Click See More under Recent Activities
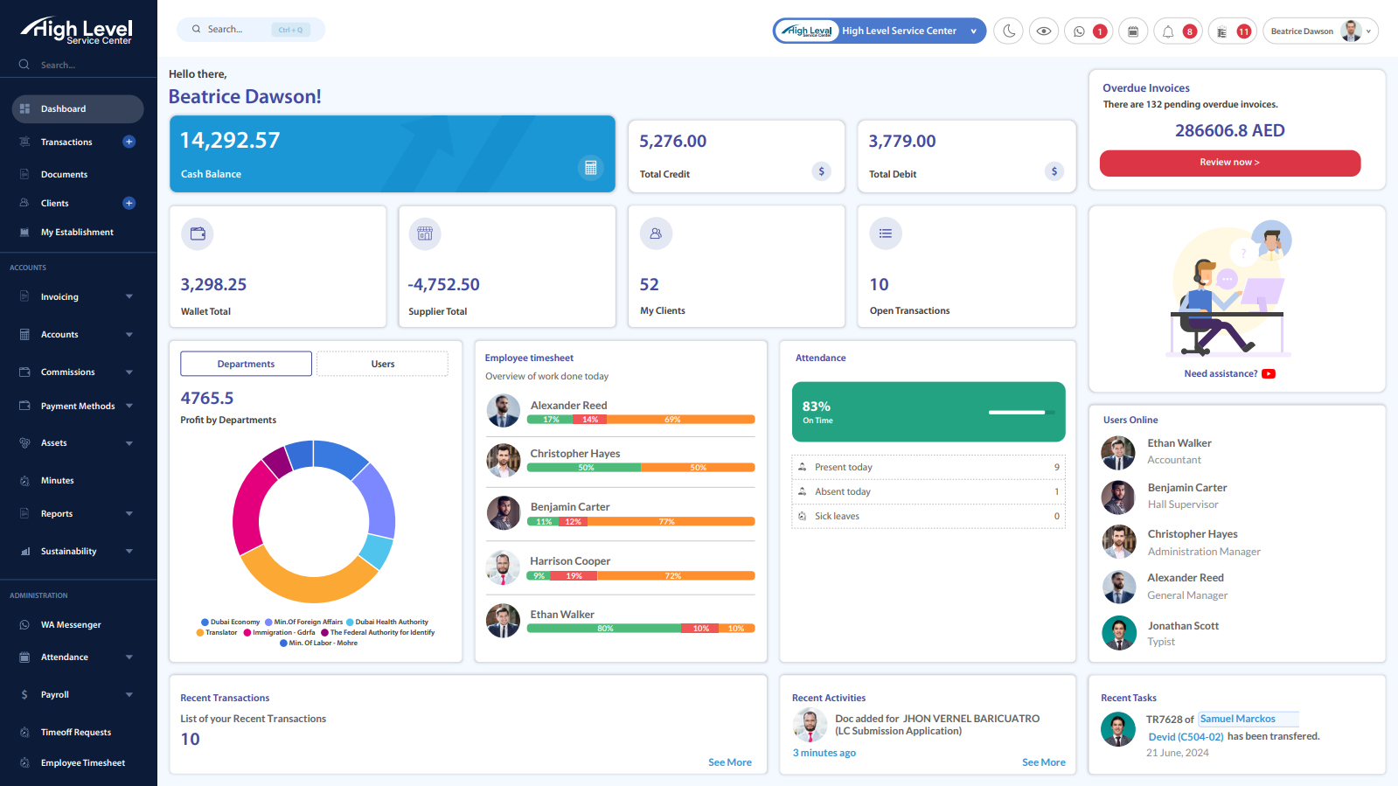 point(1044,762)
